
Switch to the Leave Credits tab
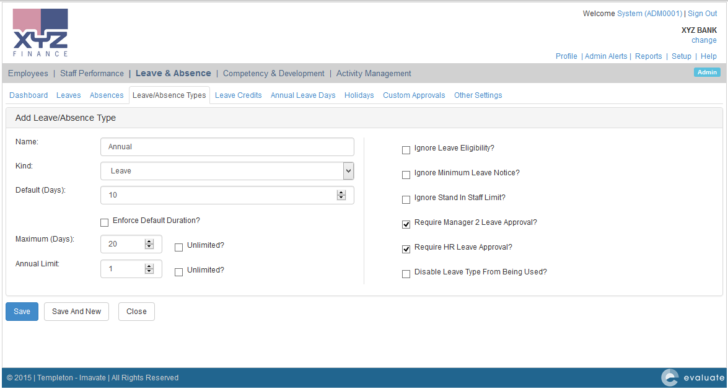[238, 95]
